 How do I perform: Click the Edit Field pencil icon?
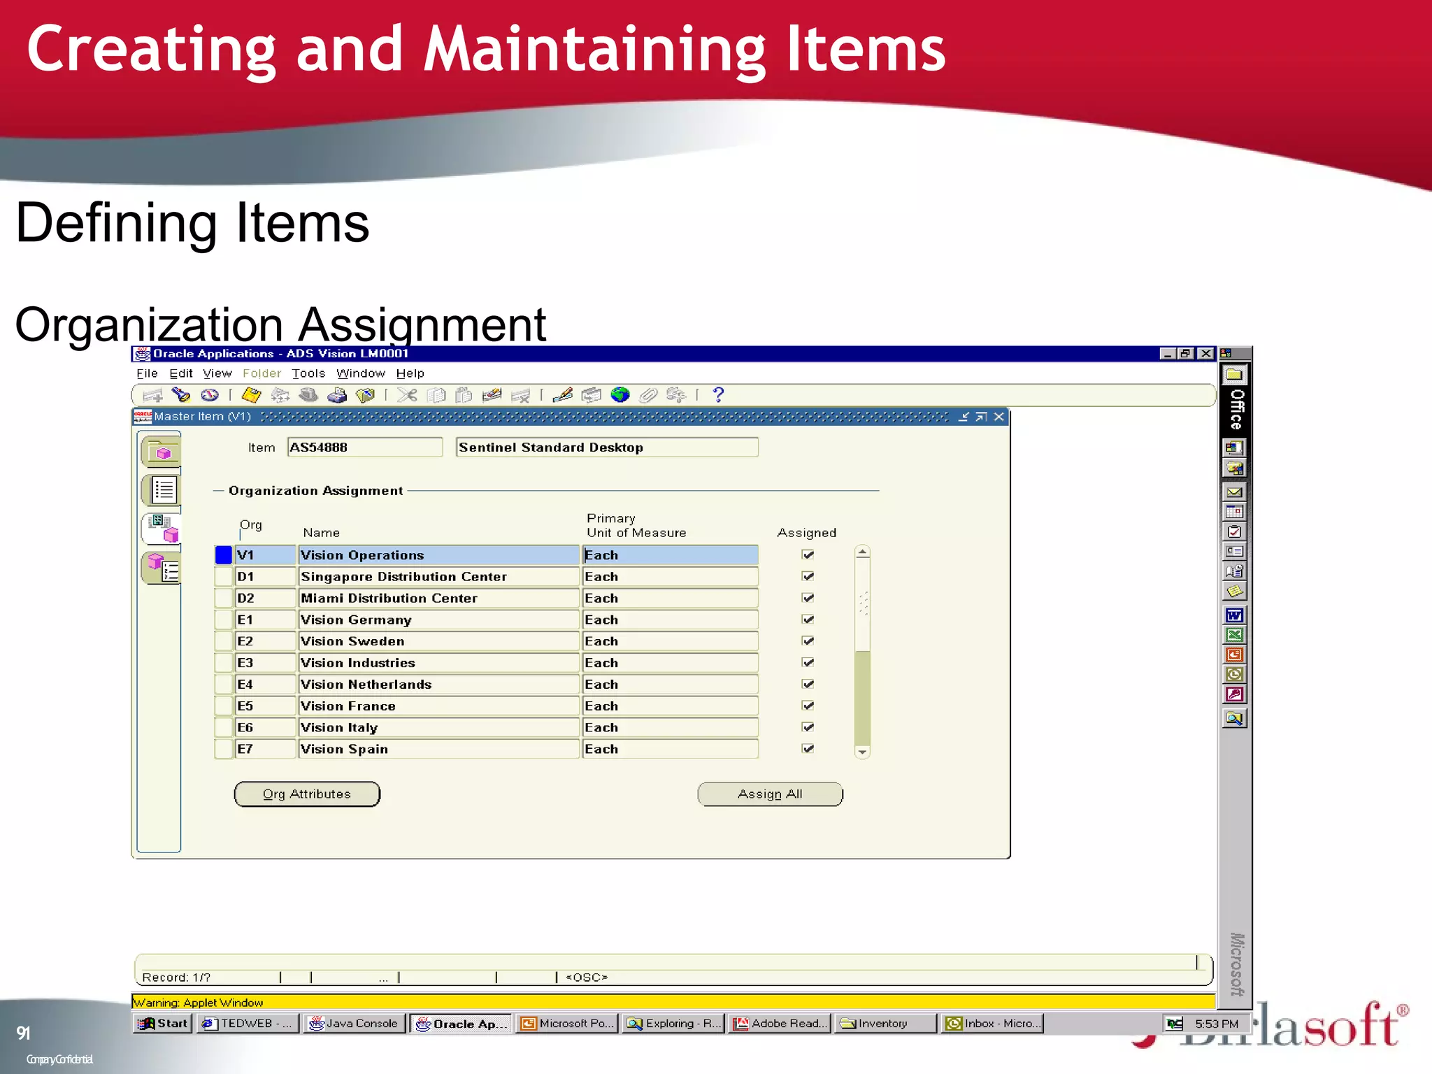[x=563, y=395]
